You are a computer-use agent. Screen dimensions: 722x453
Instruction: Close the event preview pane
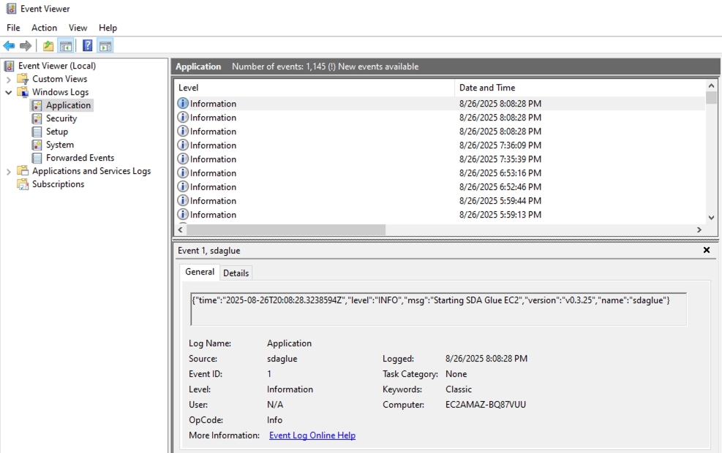point(706,250)
